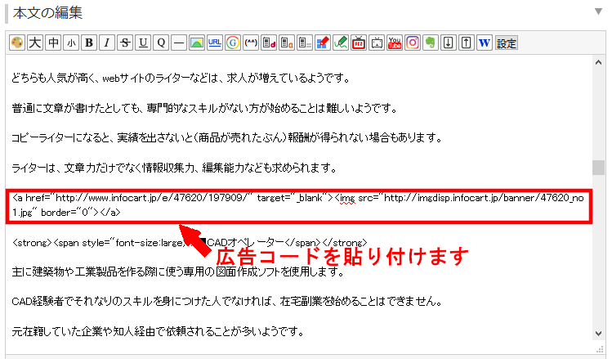Toggle strikethrough formatting
Viewport: 612px width, 359px height.
(x=125, y=43)
